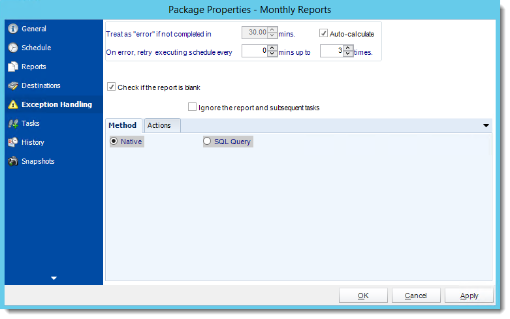Click the Schedule clock icon
The height and width of the screenshot is (319, 510).
tap(13, 48)
